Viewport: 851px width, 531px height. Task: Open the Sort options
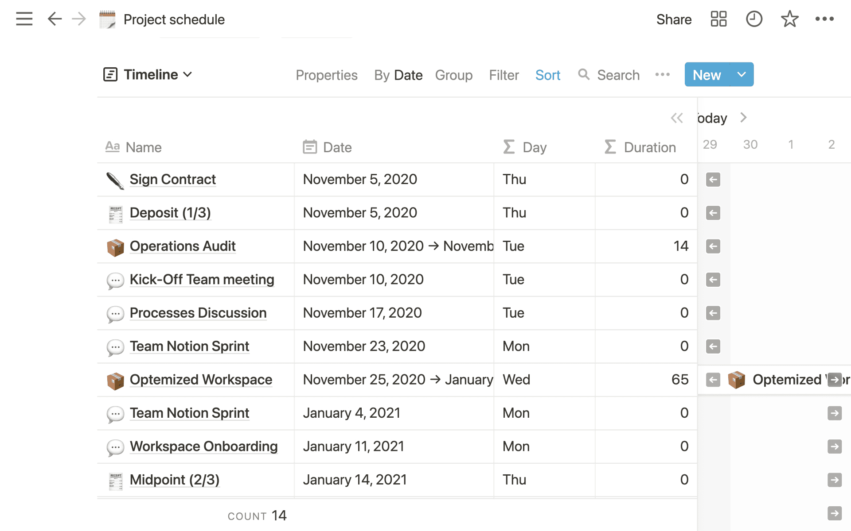548,75
